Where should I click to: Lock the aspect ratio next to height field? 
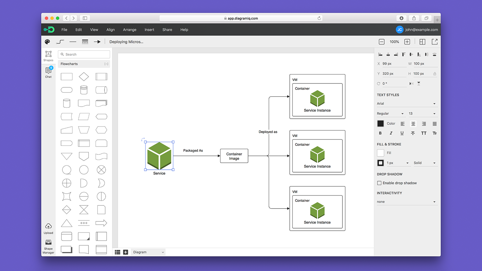435,73
